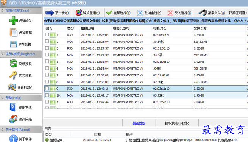Click the film icon of file number 3
The image size is (248, 142).
53,48
